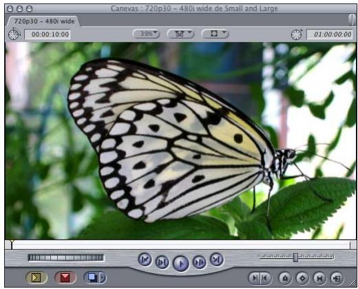Screen dimensions: 358x289
Task: Click the toolbar toggle pill at the title bar's right
Action: coord(352,20)
